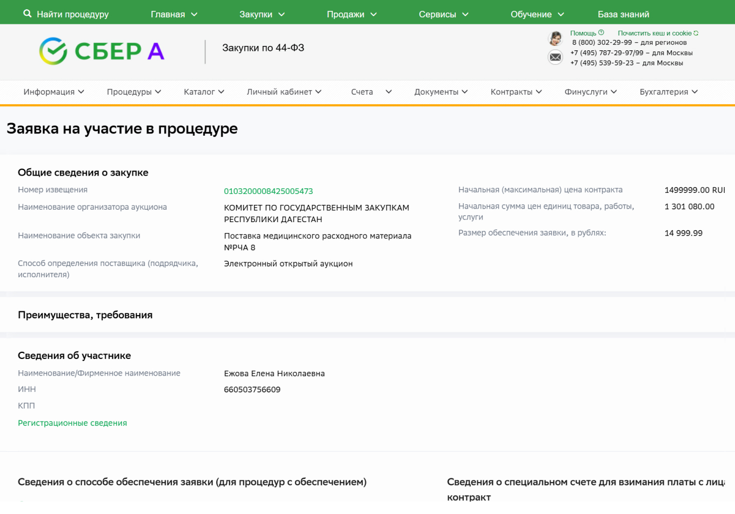Image resolution: width=735 pixels, height=514 pixels.
Task: Expand the Закупки dropdown
Action: click(257, 14)
